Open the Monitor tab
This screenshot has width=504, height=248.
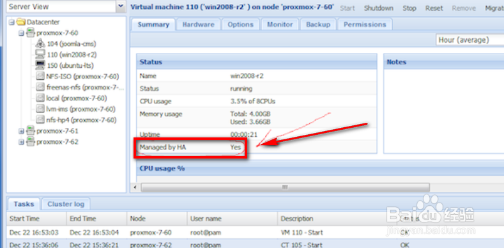point(280,24)
